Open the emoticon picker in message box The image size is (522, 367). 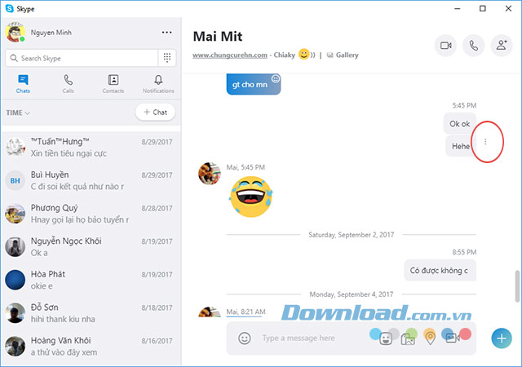[245, 338]
